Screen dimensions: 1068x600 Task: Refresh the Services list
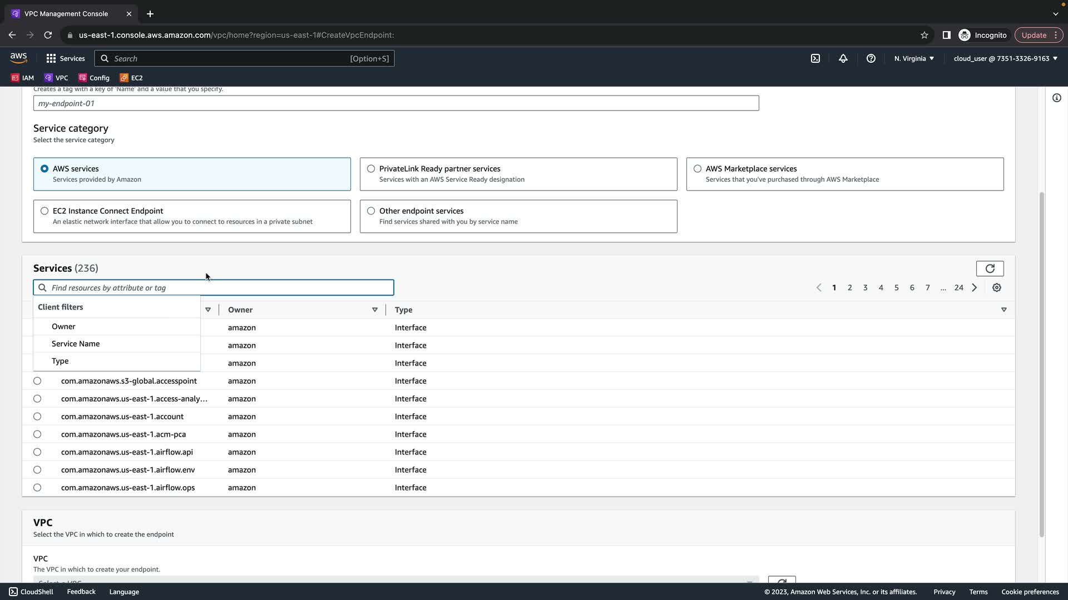(x=990, y=269)
